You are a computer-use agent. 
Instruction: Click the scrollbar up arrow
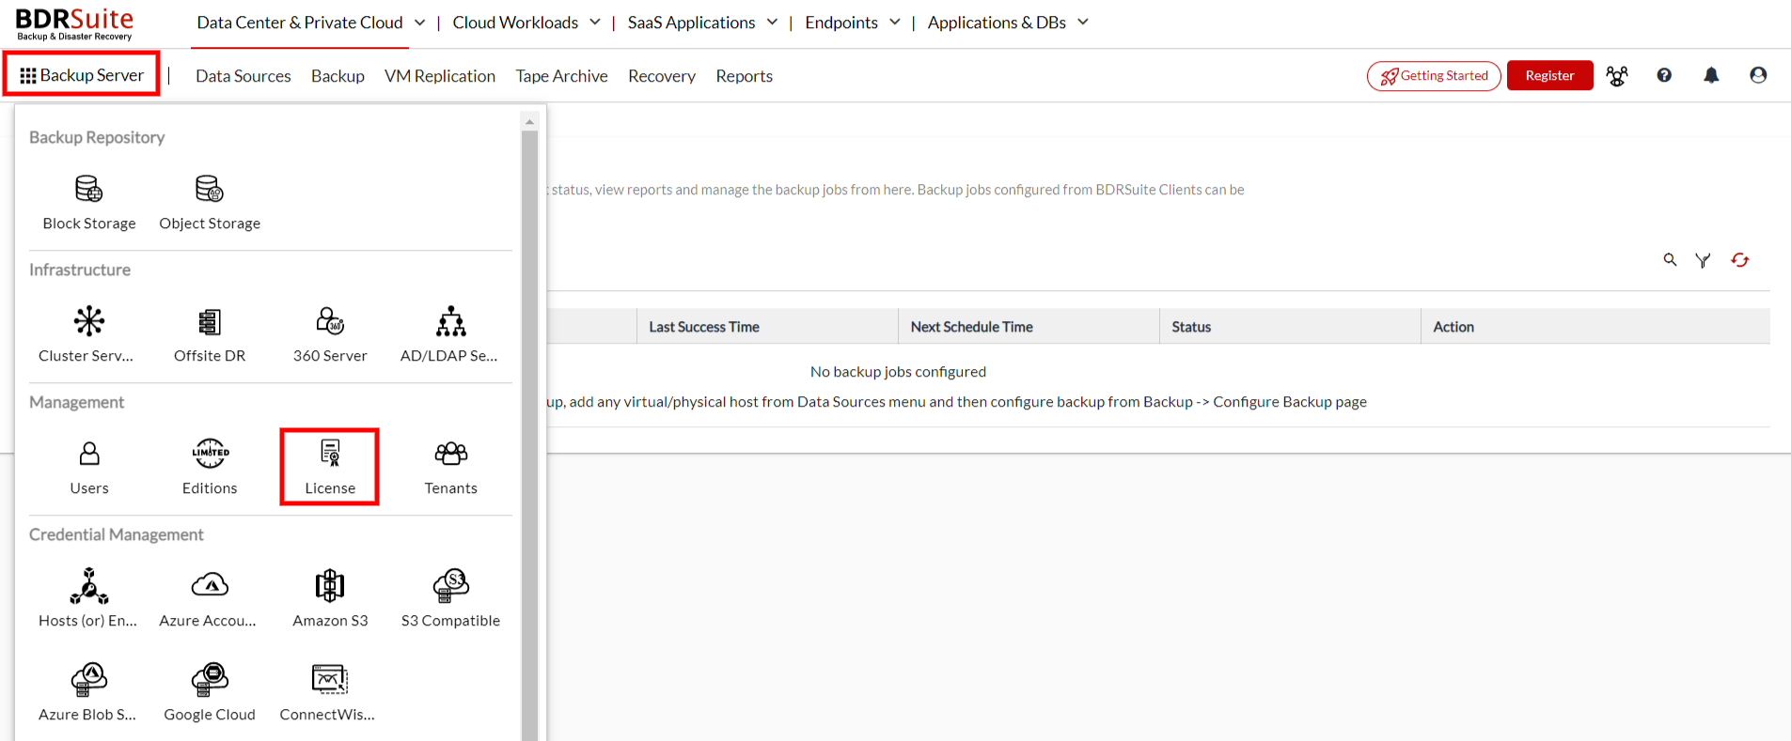coord(529,122)
